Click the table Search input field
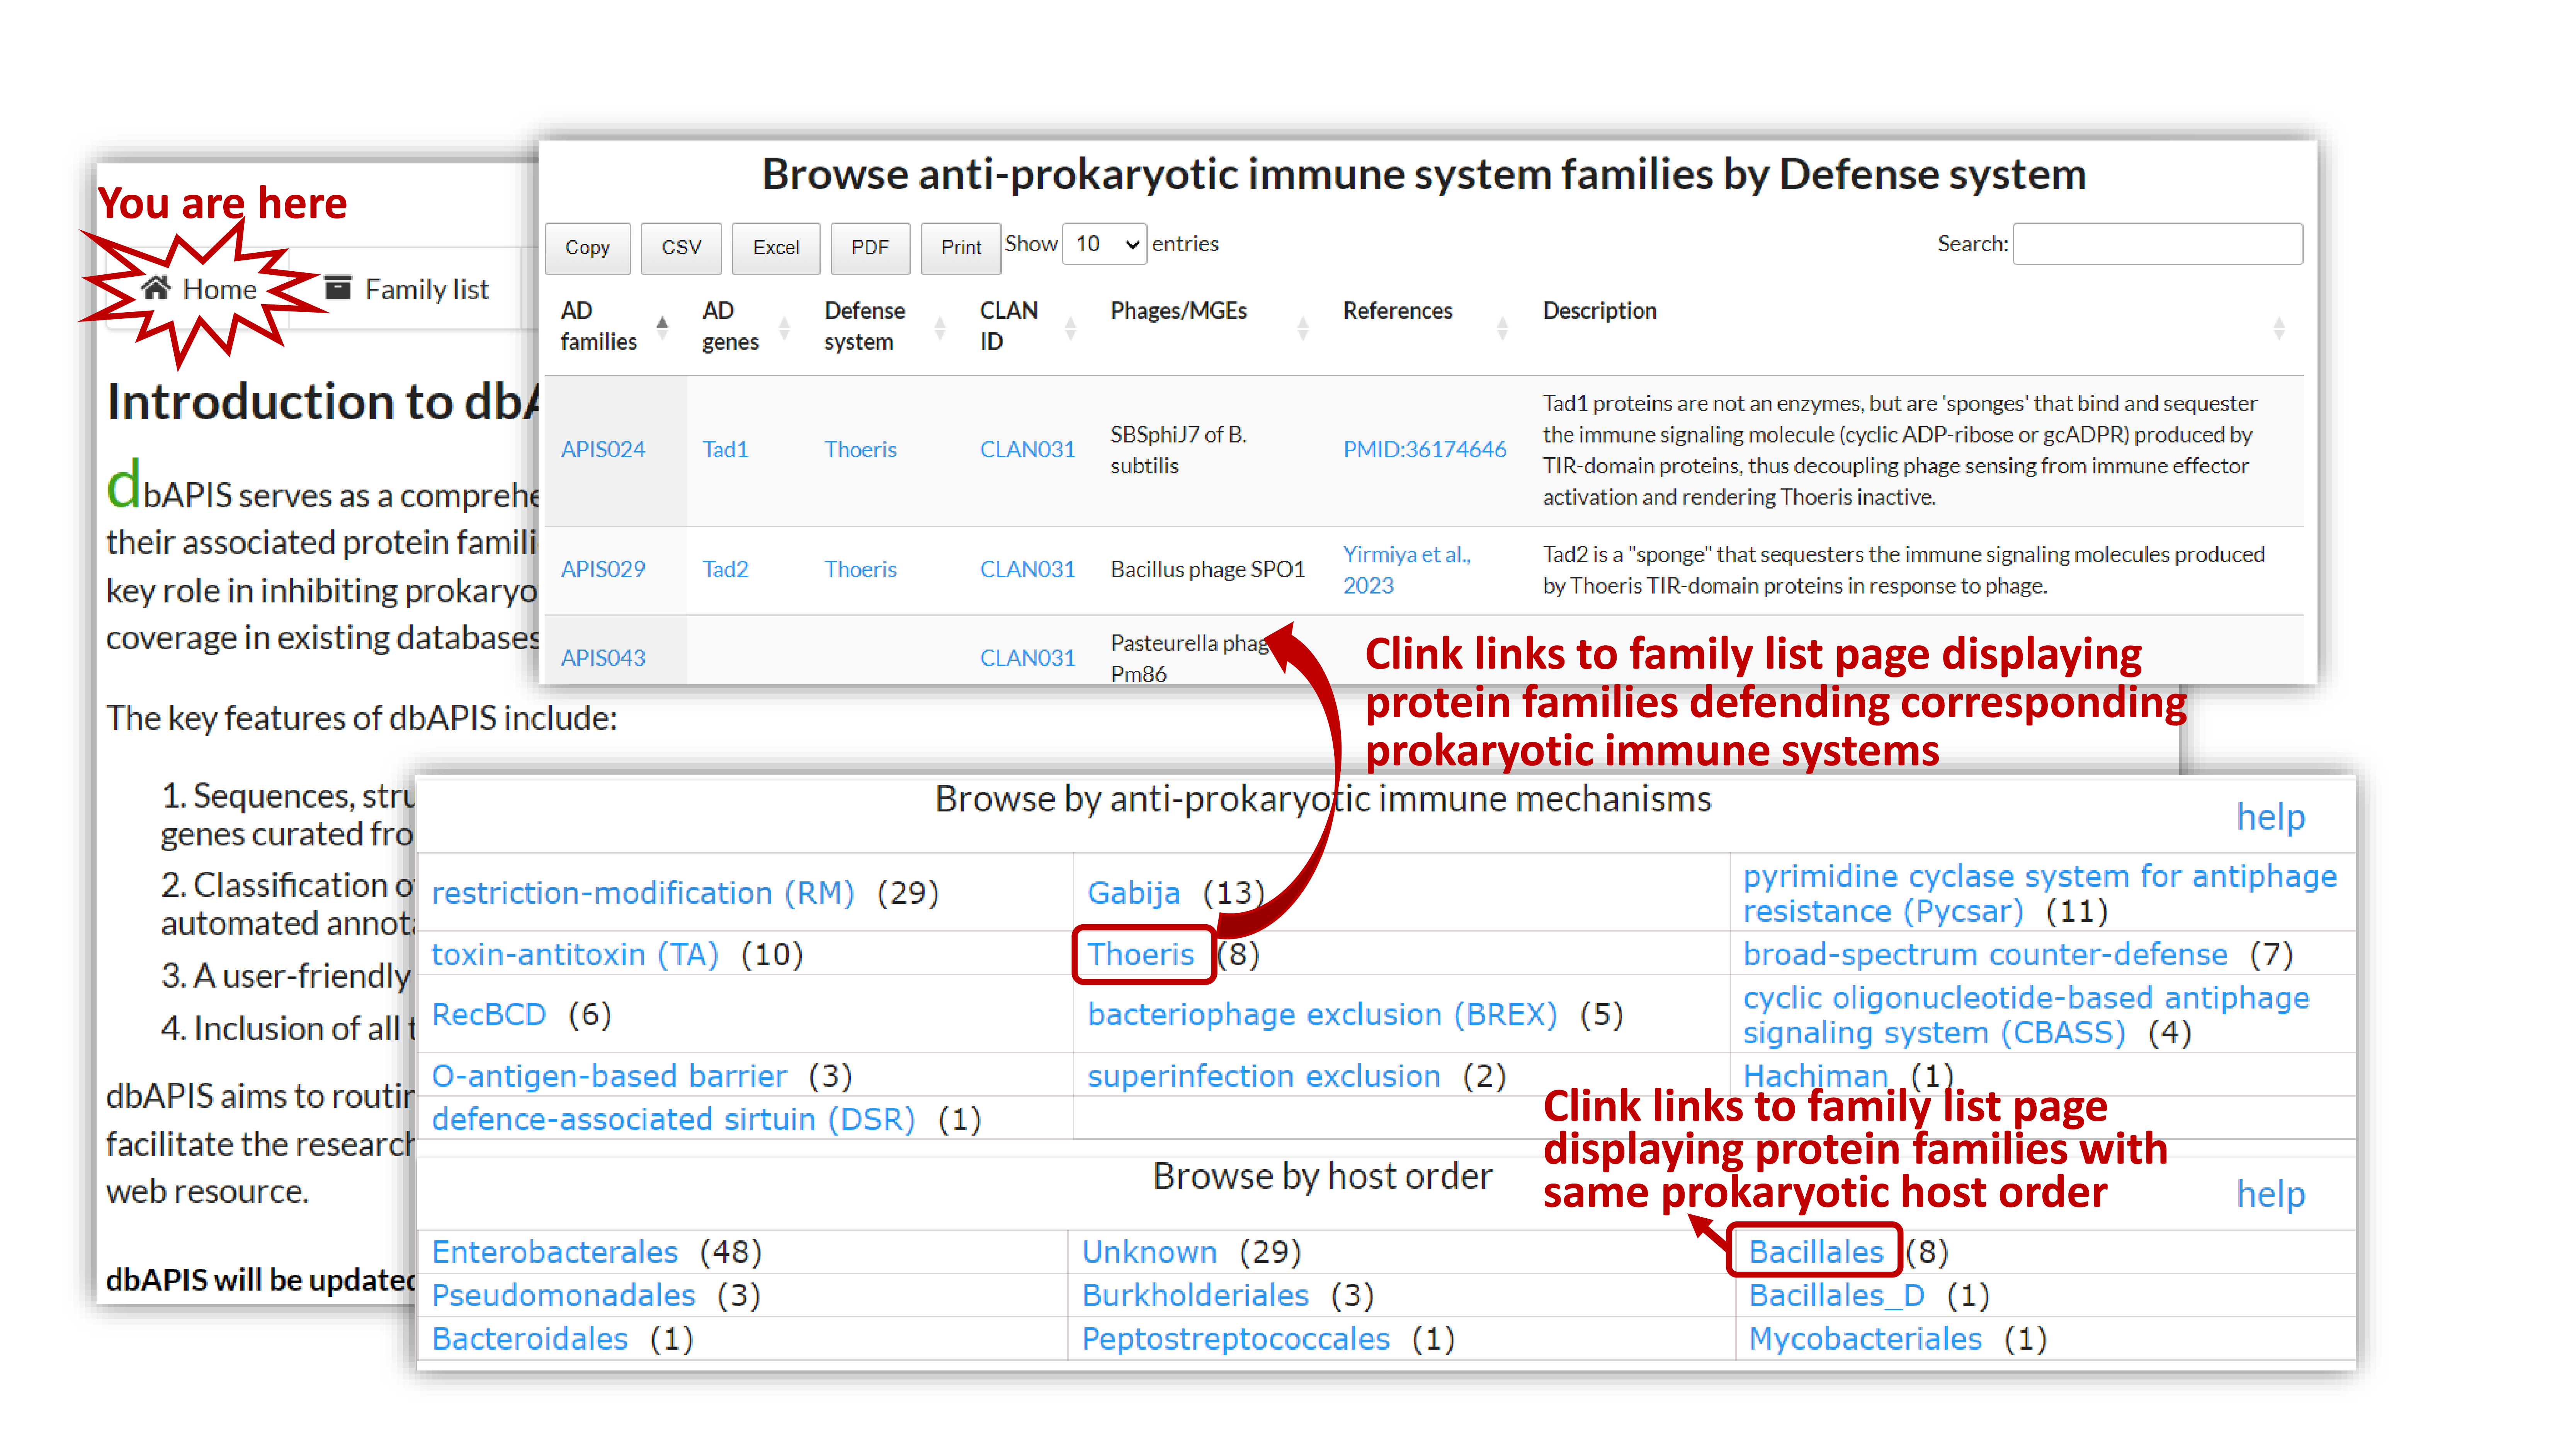The width and height of the screenshot is (2576, 1449). point(2157,244)
